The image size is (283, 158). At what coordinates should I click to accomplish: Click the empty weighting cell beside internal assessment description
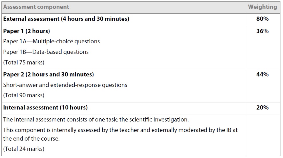(x=262, y=135)
